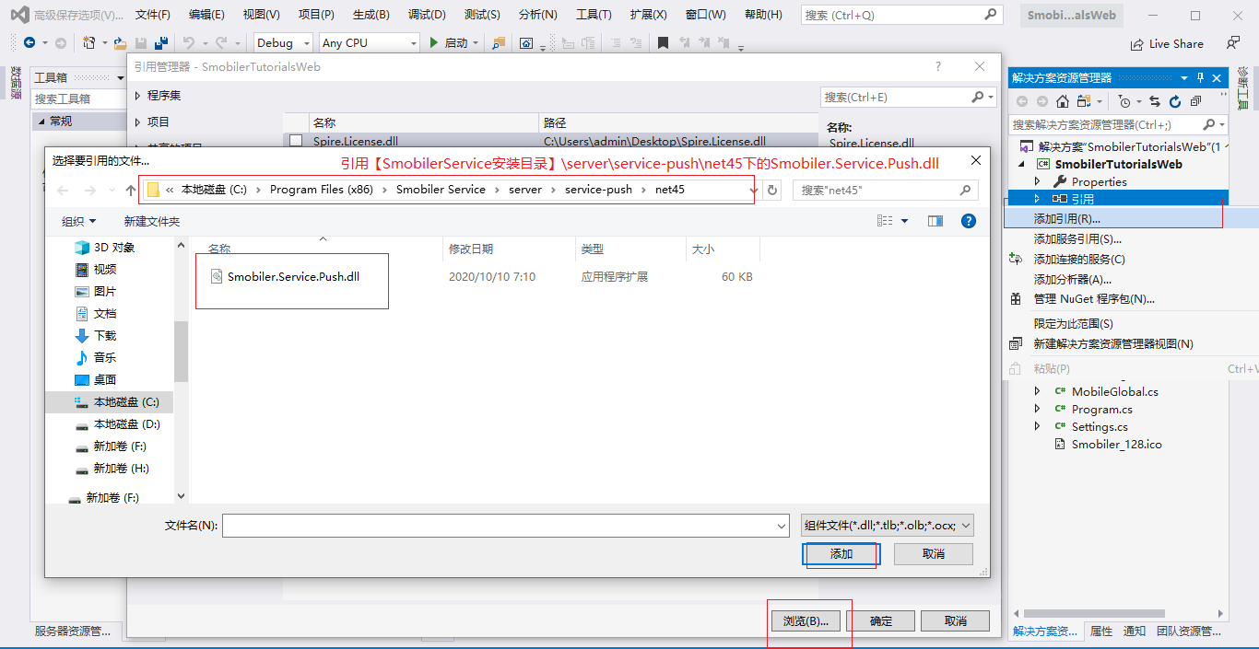Click the feedback person icon near Live Share
The width and height of the screenshot is (1259, 649).
[x=1233, y=43]
